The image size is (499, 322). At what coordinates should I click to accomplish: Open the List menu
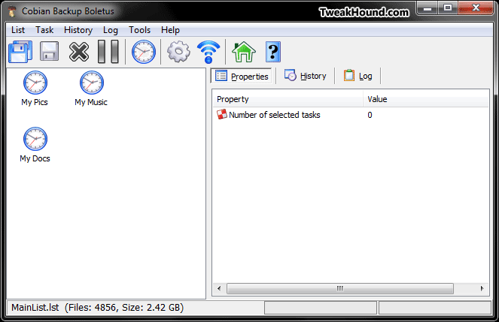pyautogui.click(x=18, y=30)
